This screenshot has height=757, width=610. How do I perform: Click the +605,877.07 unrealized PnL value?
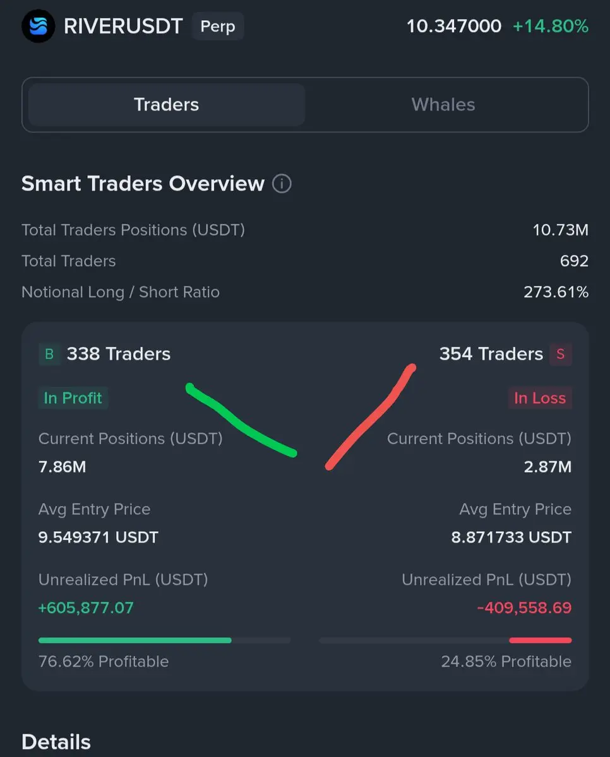tap(86, 608)
